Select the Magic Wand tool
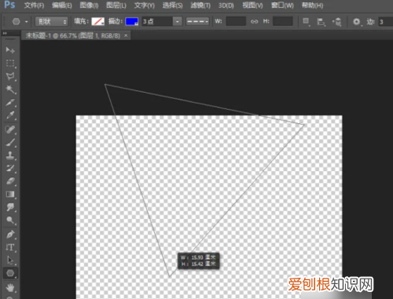The width and height of the screenshot is (393, 299). point(10,89)
